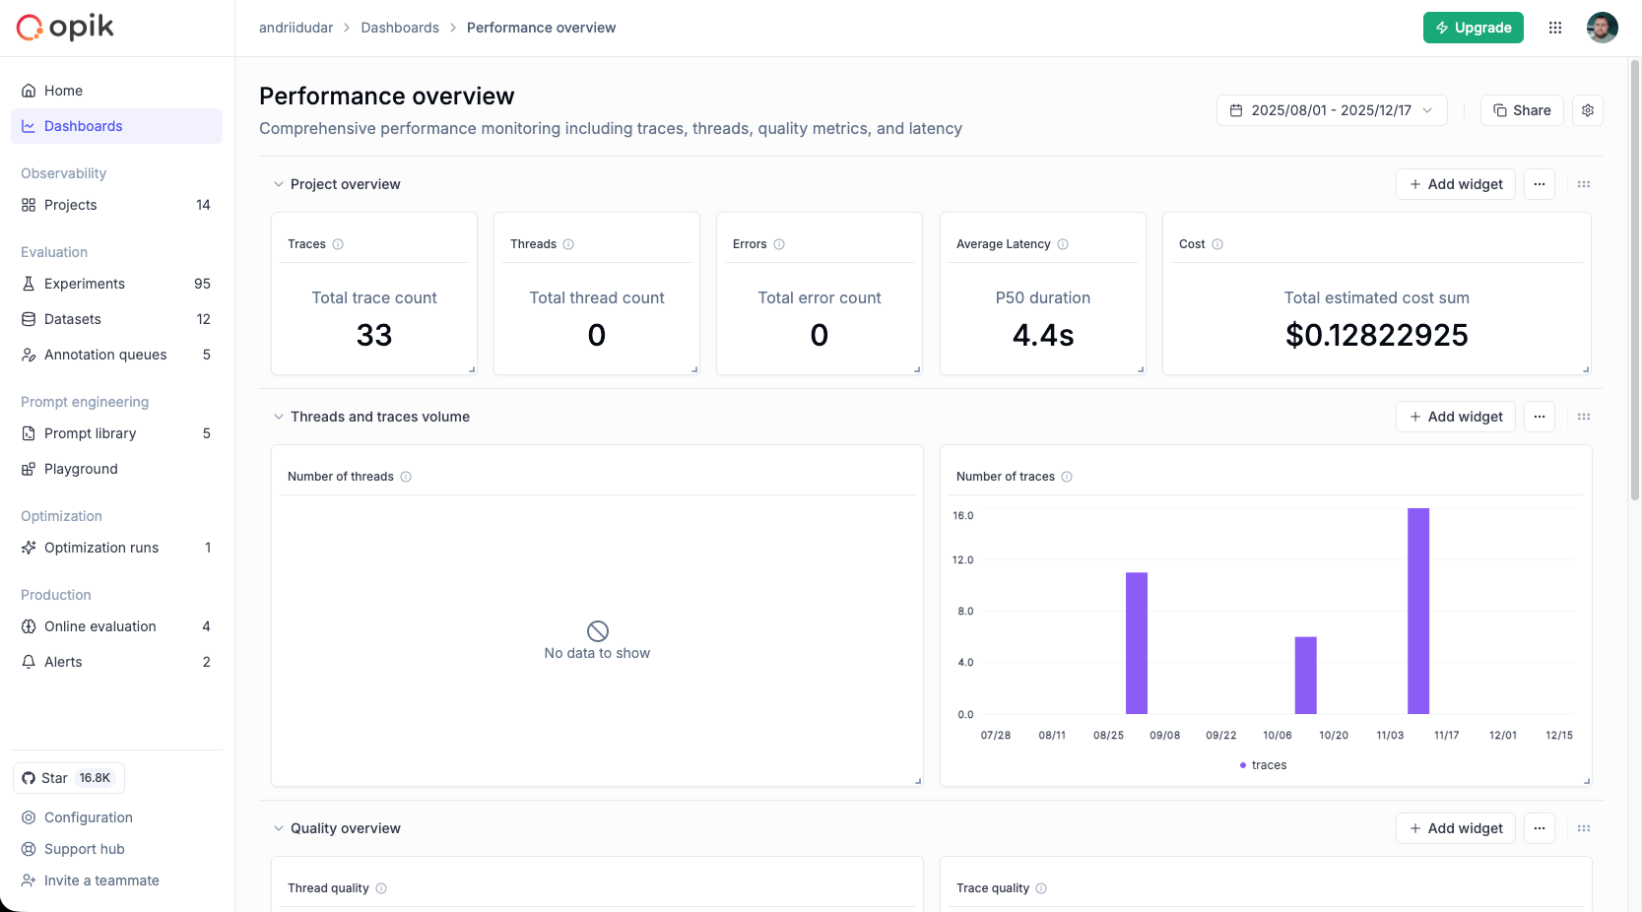Click the Upgrade button
Image resolution: width=1642 pixels, height=912 pixels.
coord(1473,28)
